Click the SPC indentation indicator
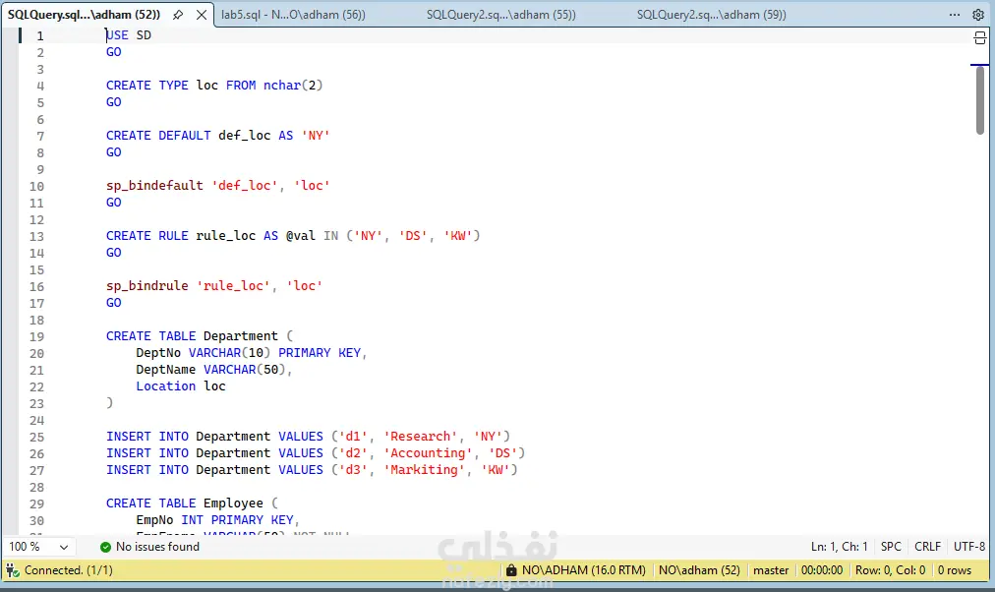995x592 pixels. (x=891, y=547)
